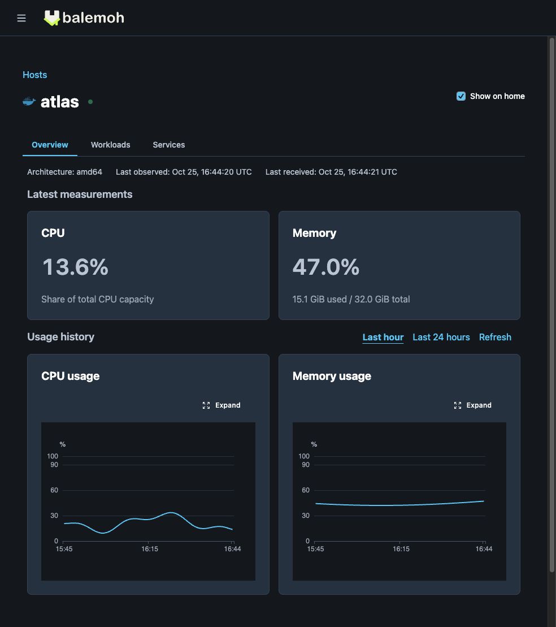Click the balemoh logo
The image size is (556, 627).
coord(84,18)
